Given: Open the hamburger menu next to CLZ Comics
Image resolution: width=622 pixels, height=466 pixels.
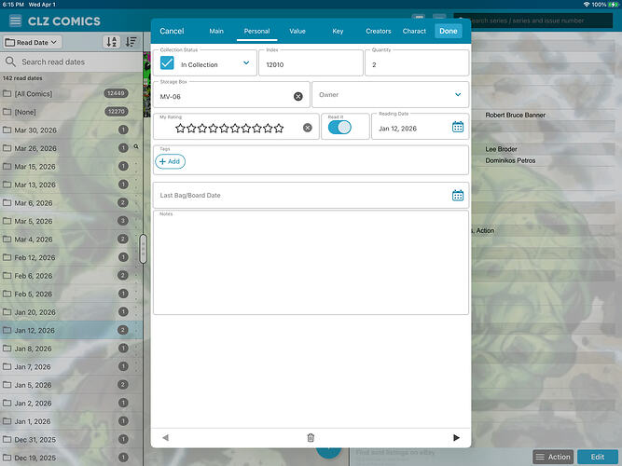Looking at the screenshot, I should click(15, 21).
